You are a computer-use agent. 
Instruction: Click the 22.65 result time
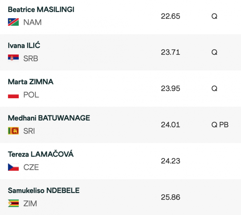[170, 16]
